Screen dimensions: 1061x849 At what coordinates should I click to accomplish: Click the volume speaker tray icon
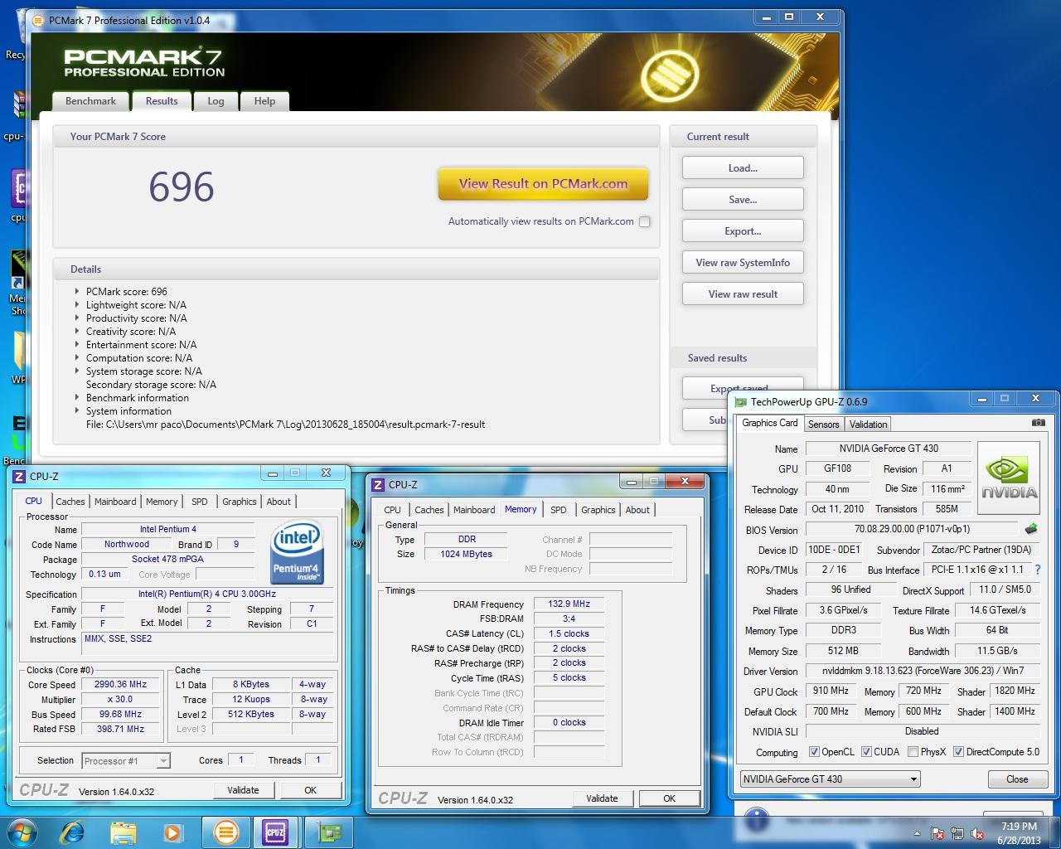pyautogui.click(x=978, y=834)
